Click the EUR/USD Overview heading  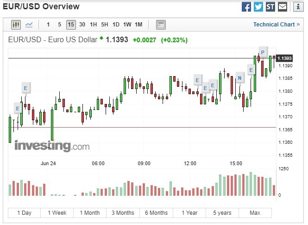coord(41,6)
